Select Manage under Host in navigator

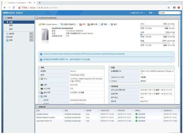pyautogui.click(x=11, y=25)
